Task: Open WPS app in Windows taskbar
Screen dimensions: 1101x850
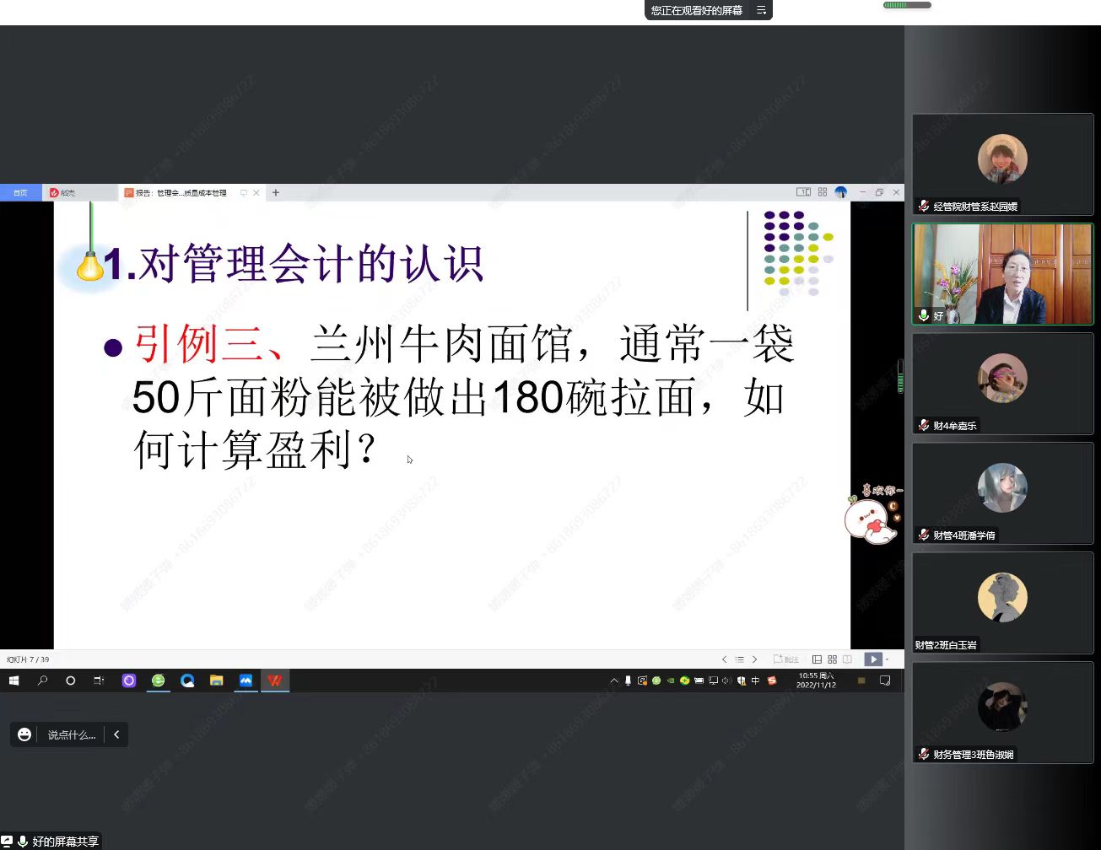Action: [x=274, y=681]
